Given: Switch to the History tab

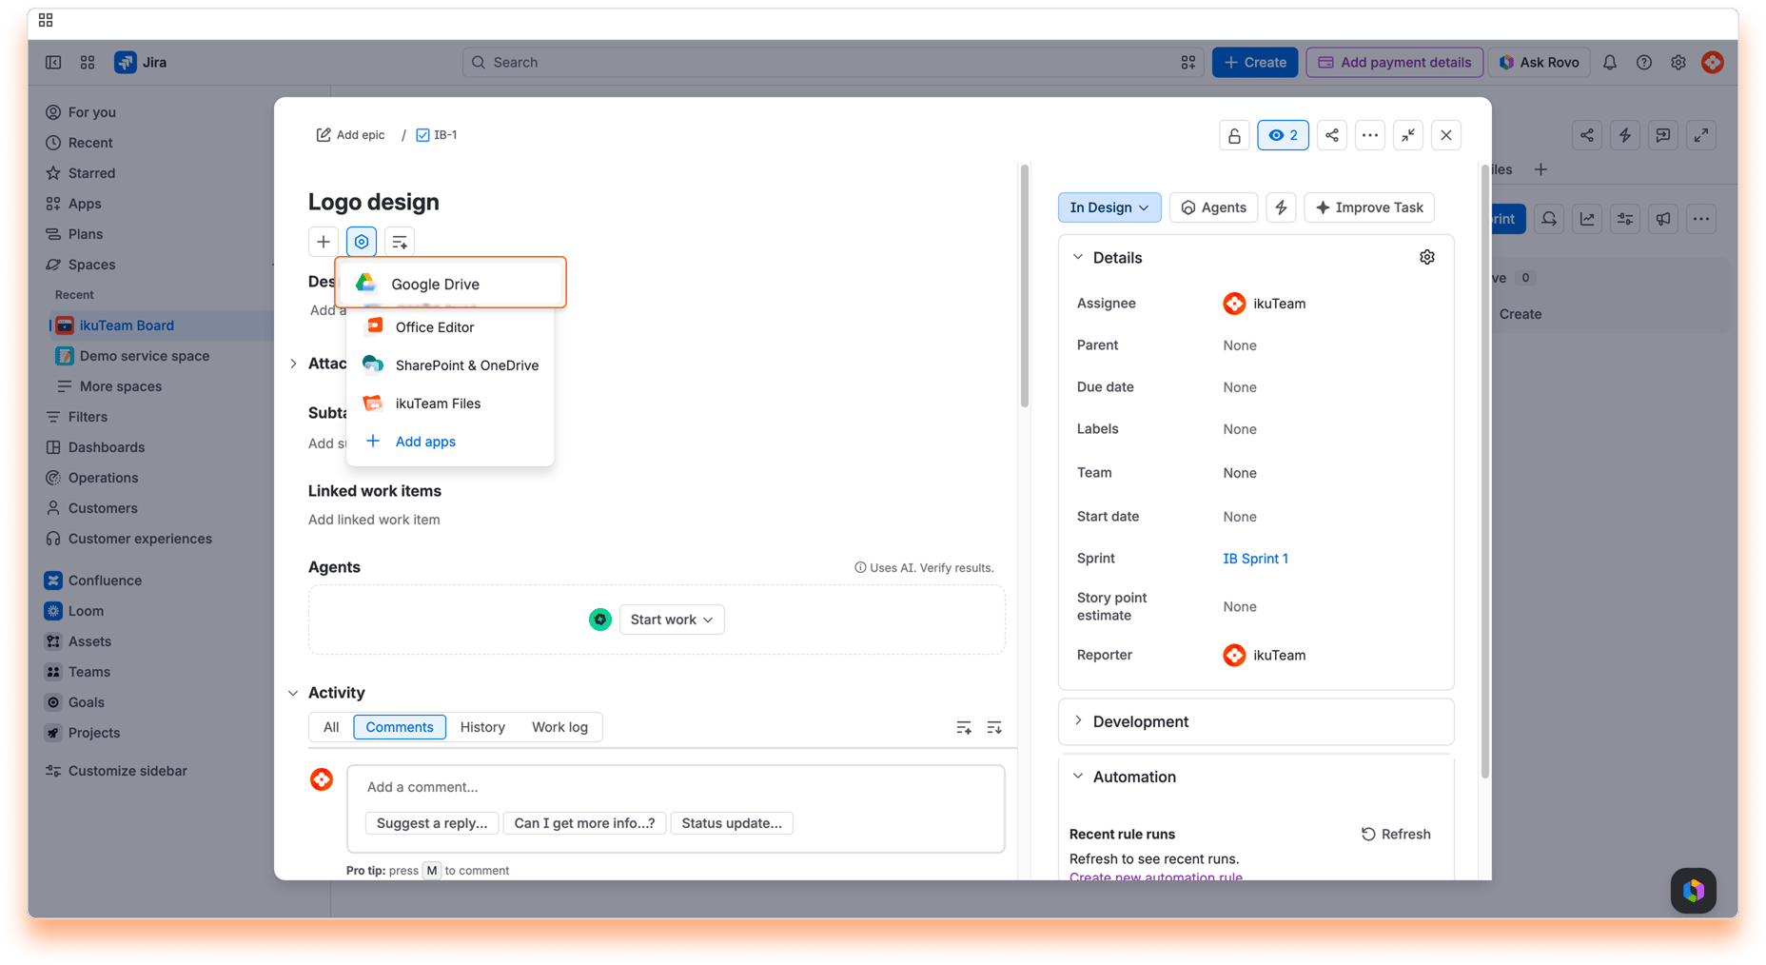Looking at the screenshot, I should [482, 727].
